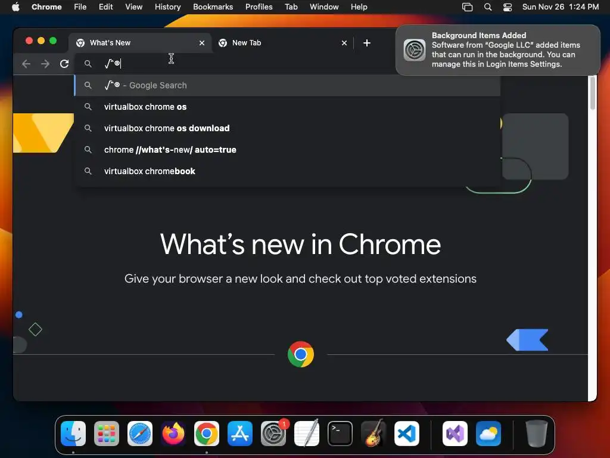Launch Terminal from the Dock
Viewport: 610px width, 458px height.
340,434
